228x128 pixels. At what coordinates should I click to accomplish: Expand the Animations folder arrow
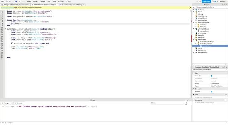[196, 25]
